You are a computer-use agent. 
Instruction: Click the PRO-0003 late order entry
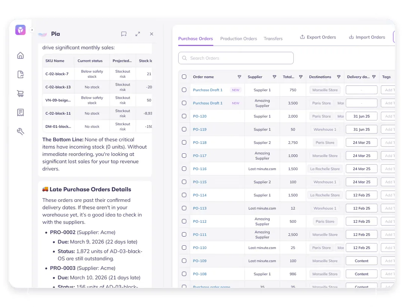83,268
